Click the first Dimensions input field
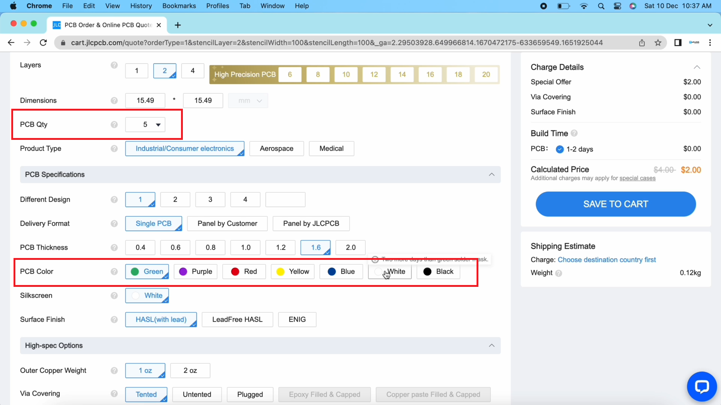Viewport: 721px width, 405px height. (145, 100)
